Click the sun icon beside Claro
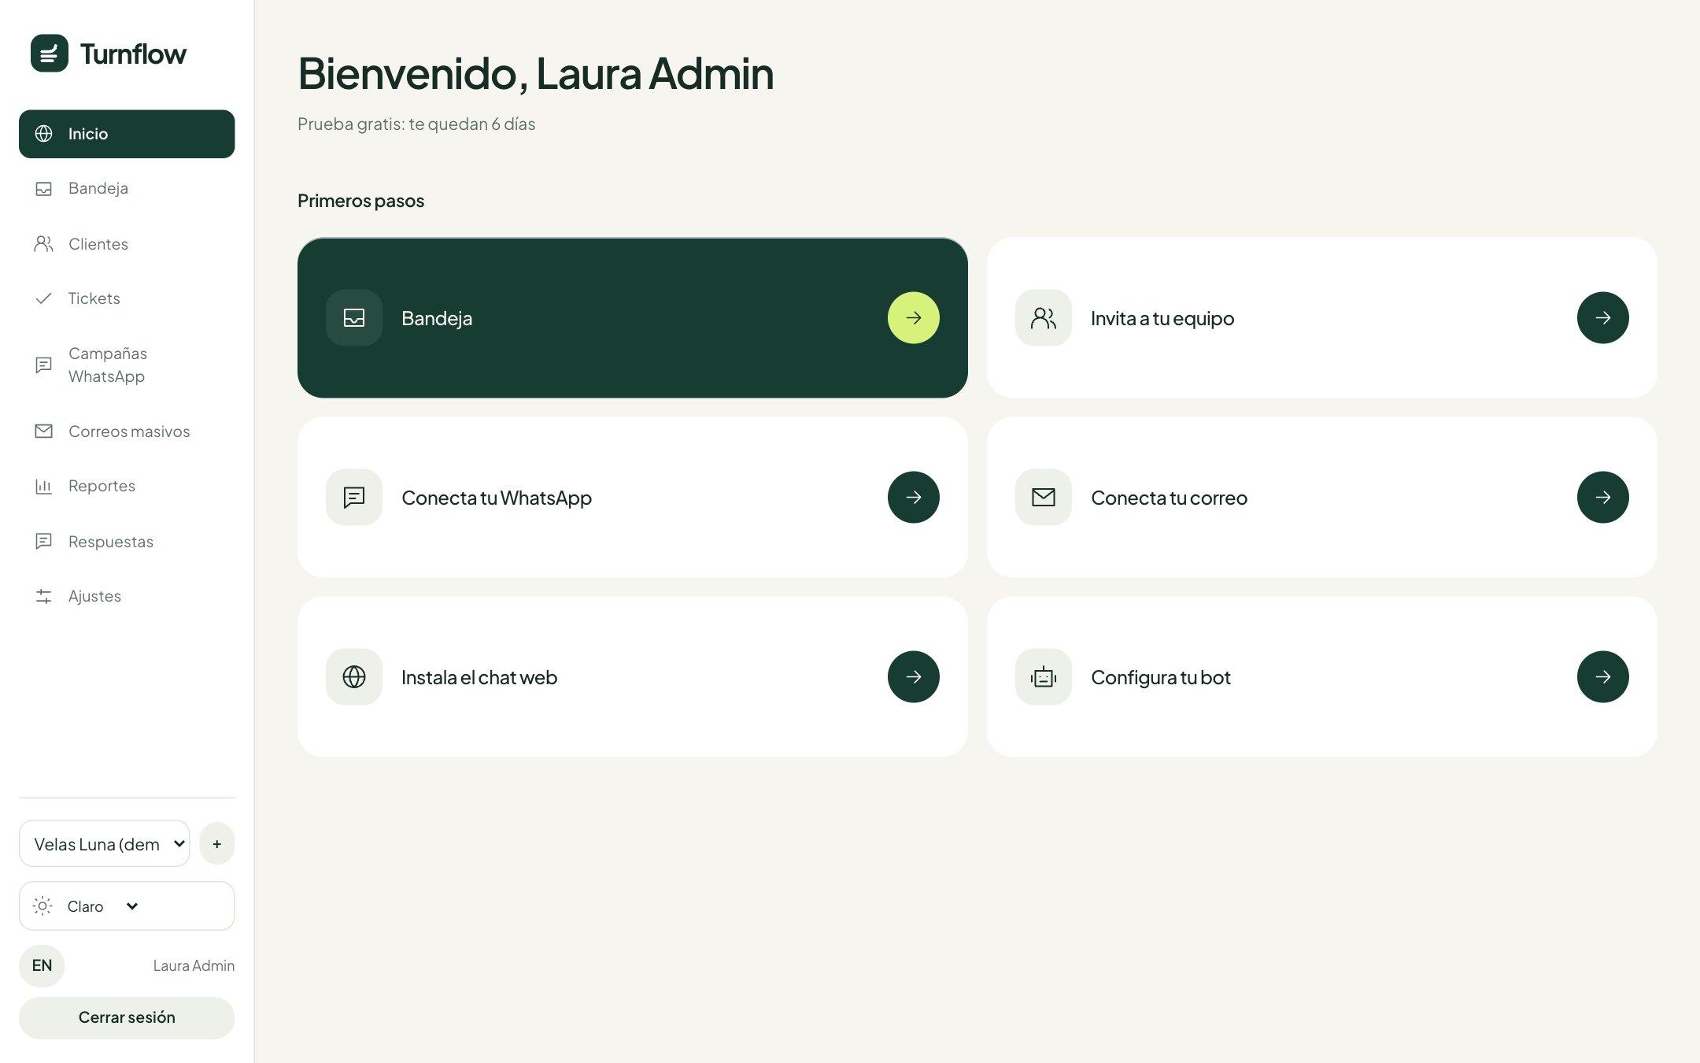The image size is (1700, 1063). tap(43, 906)
